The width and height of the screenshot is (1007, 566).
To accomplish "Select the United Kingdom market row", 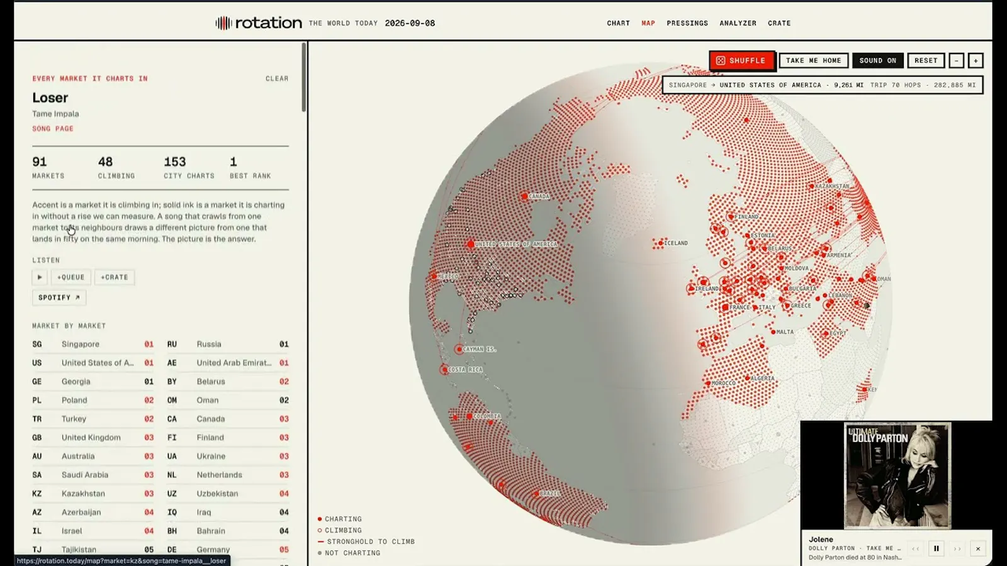I will pos(93,437).
